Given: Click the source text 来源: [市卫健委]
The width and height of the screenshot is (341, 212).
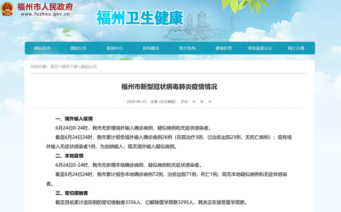Looking at the screenshot, I should click(x=163, y=102).
